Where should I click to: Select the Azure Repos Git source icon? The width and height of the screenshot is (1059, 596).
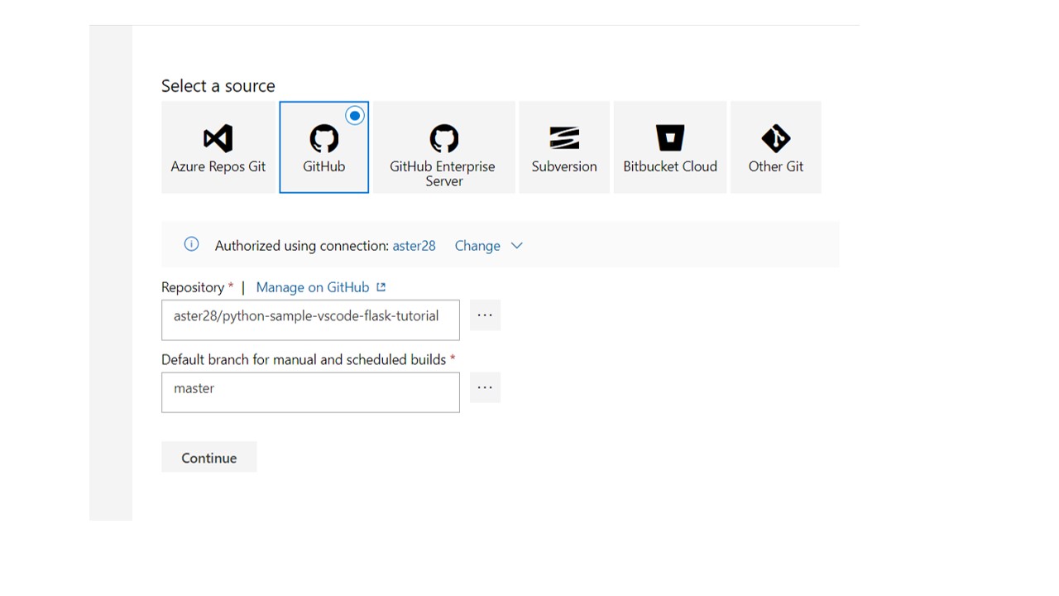pyautogui.click(x=218, y=138)
